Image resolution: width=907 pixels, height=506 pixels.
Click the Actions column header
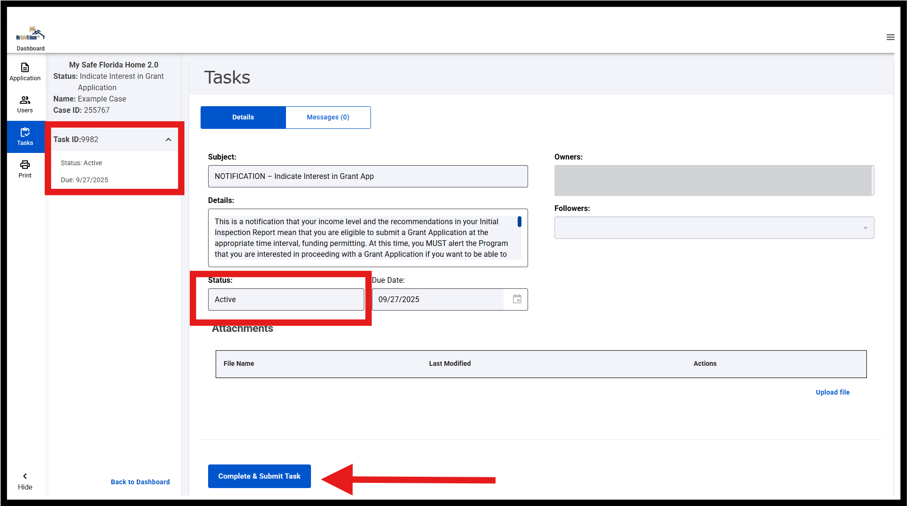click(705, 363)
